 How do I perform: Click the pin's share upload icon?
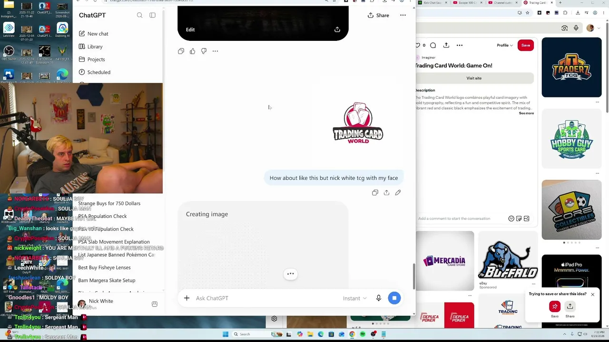[446, 45]
